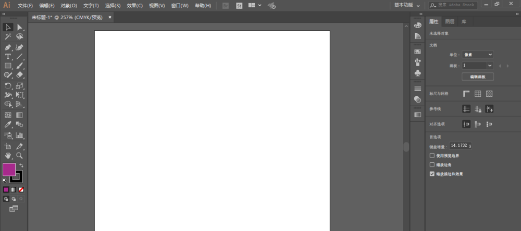Pick the Rectangle tool

pyautogui.click(x=8, y=66)
